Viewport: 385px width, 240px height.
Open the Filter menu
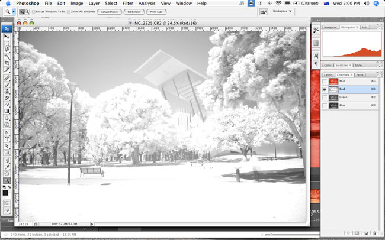pos(127,4)
